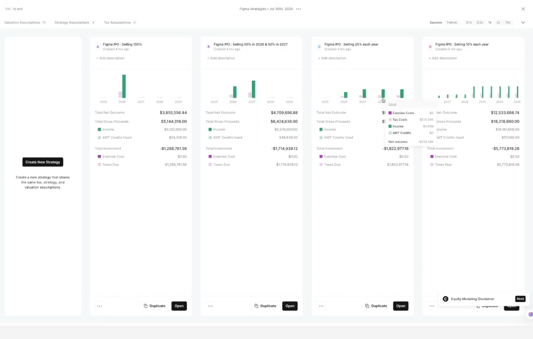
Task: Choose the 0.5x multiplier option
Action: (x=480, y=22)
